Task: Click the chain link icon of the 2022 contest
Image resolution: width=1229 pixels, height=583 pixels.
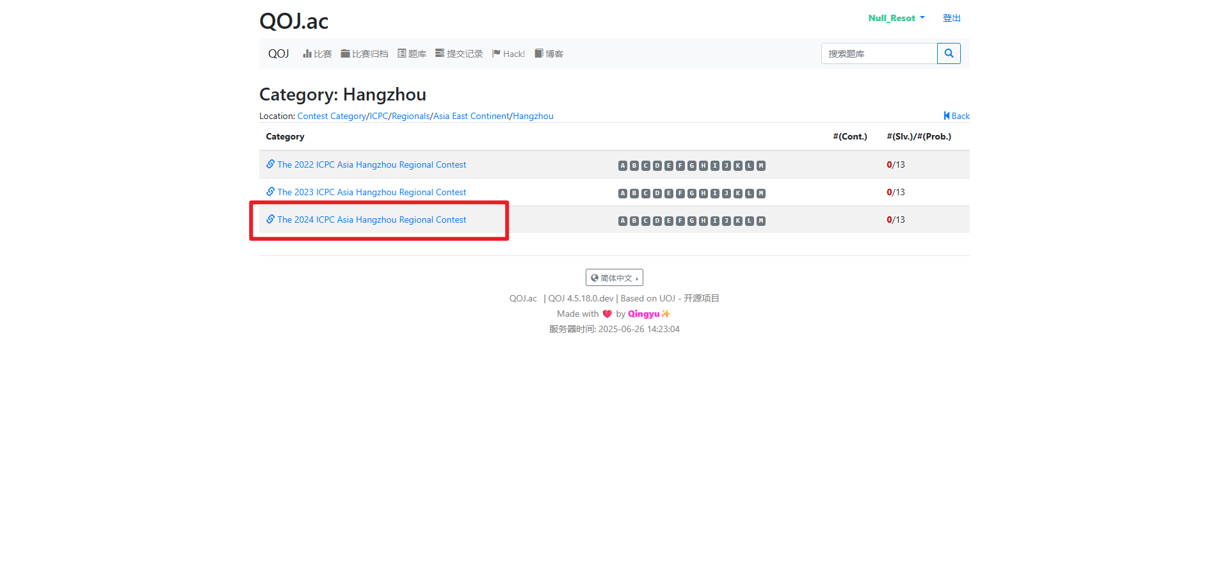Action: (269, 164)
